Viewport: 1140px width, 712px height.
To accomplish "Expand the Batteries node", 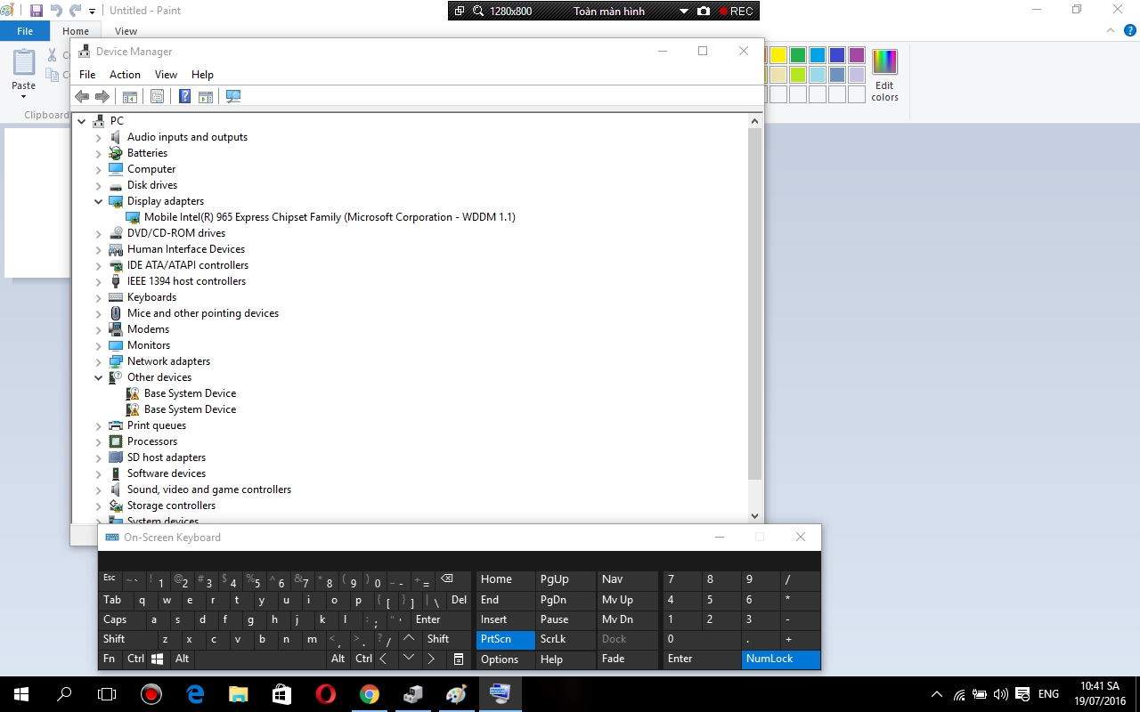I will [99, 153].
